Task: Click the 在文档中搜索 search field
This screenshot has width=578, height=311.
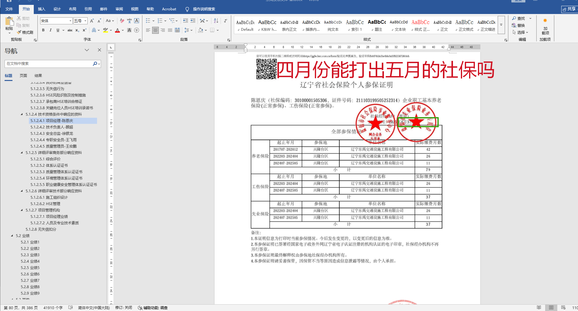Action: pyautogui.click(x=49, y=64)
